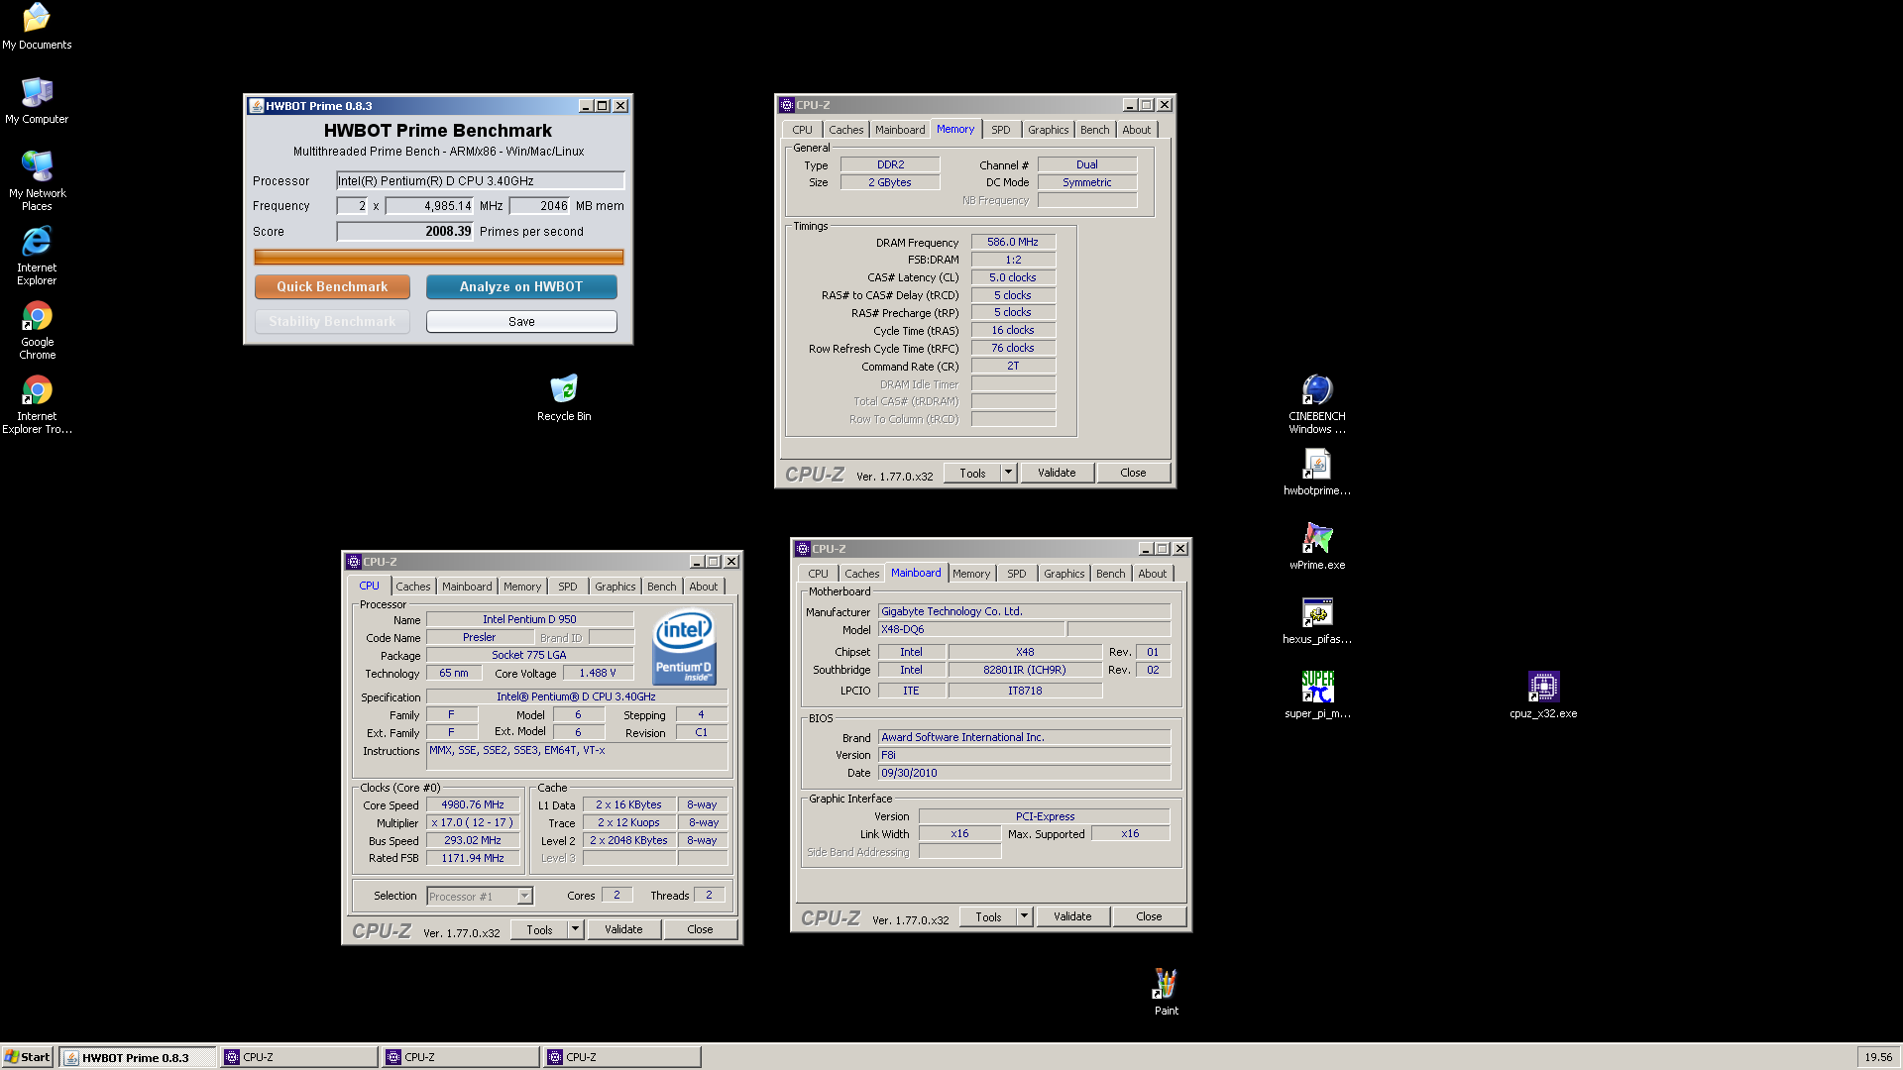The image size is (1903, 1070).
Task: Switch to third CPU-Z taskbar button
Action: pos(622,1057)
